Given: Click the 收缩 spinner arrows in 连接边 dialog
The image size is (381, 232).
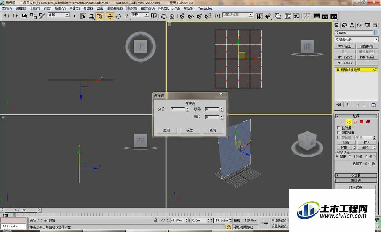Looking at the screenshot, I should (x=222, y=110).
